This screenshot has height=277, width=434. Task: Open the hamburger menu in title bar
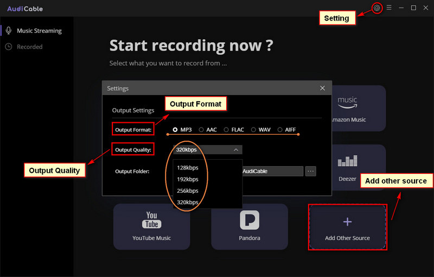click(389, 8)
